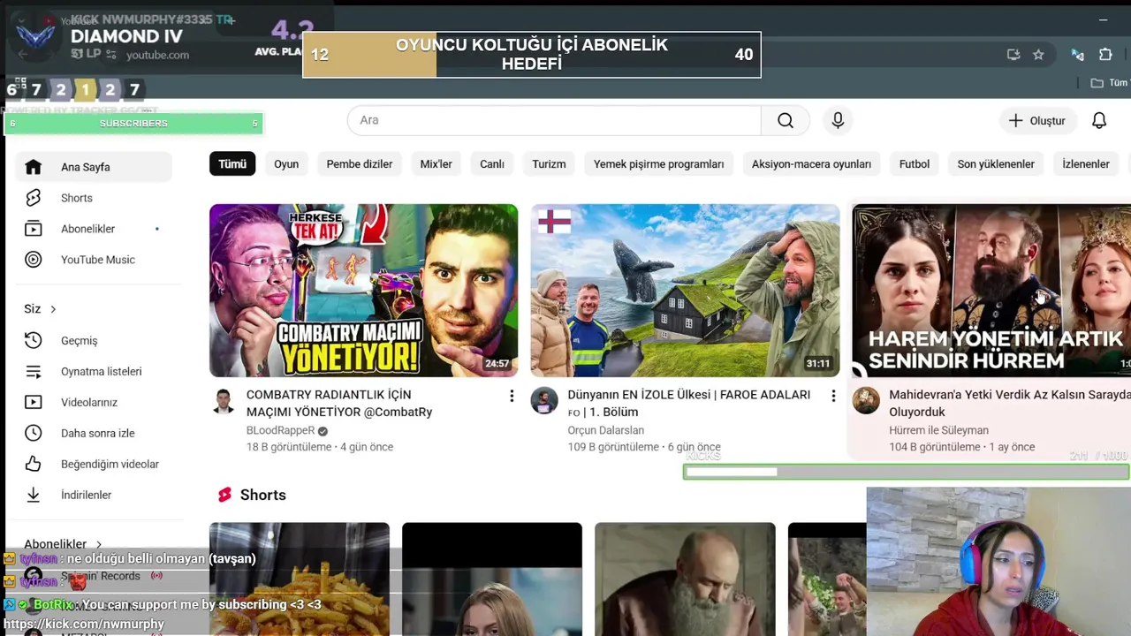The image size is (1131, 636).
Task: Start voice search with microphone icon
Action: [x=838, y=120]
